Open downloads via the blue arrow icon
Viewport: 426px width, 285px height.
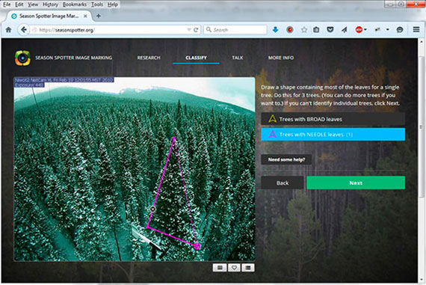coord(275,30)
